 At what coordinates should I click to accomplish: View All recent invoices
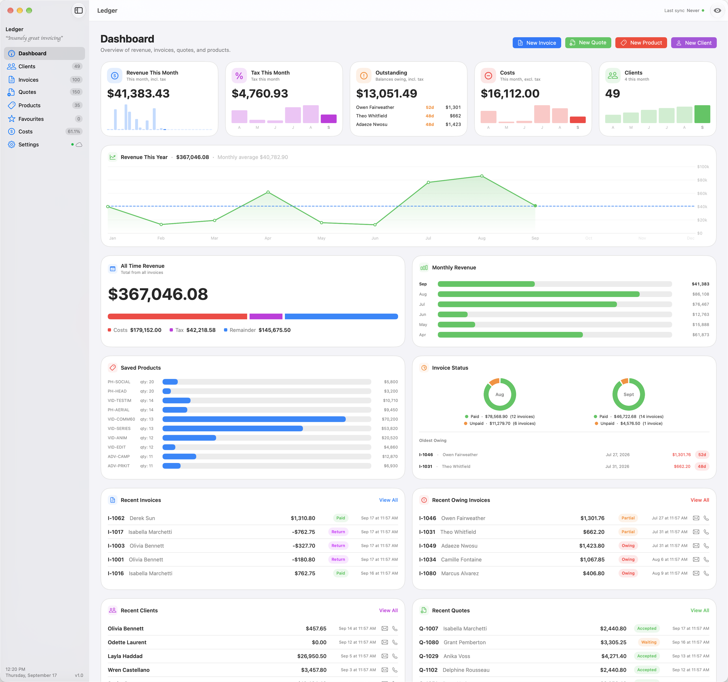pos(388,500)
